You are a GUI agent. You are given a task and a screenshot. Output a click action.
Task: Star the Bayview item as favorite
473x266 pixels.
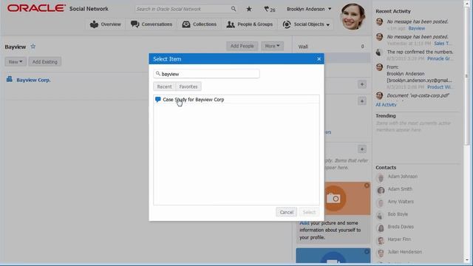coord(33,47)
